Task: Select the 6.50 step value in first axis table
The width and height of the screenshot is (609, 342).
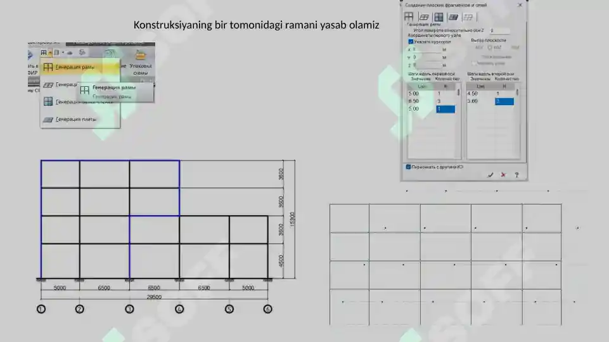Action: point(414,101)
